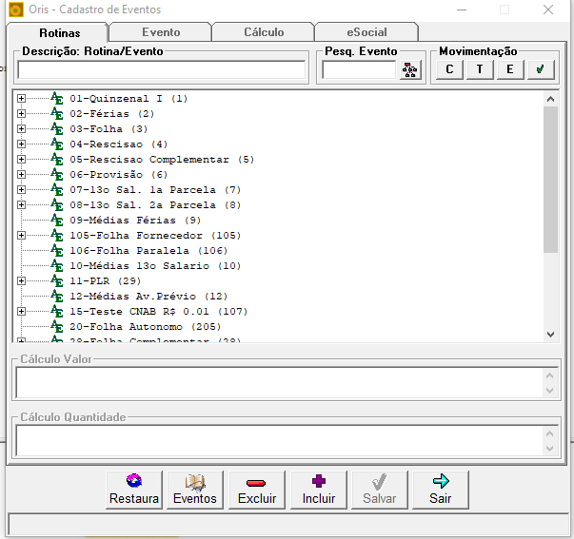Expand the 06-Provisão node

(21, 174)
